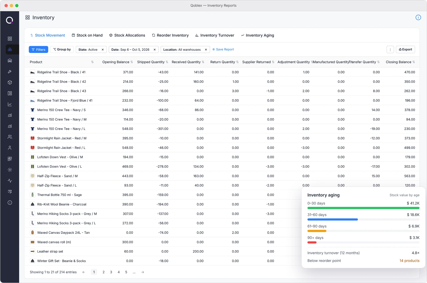Screen dimensions: 427x283
Task: Open Lofoten Down Vest - Olive / M
Action: tap(222, 157)
